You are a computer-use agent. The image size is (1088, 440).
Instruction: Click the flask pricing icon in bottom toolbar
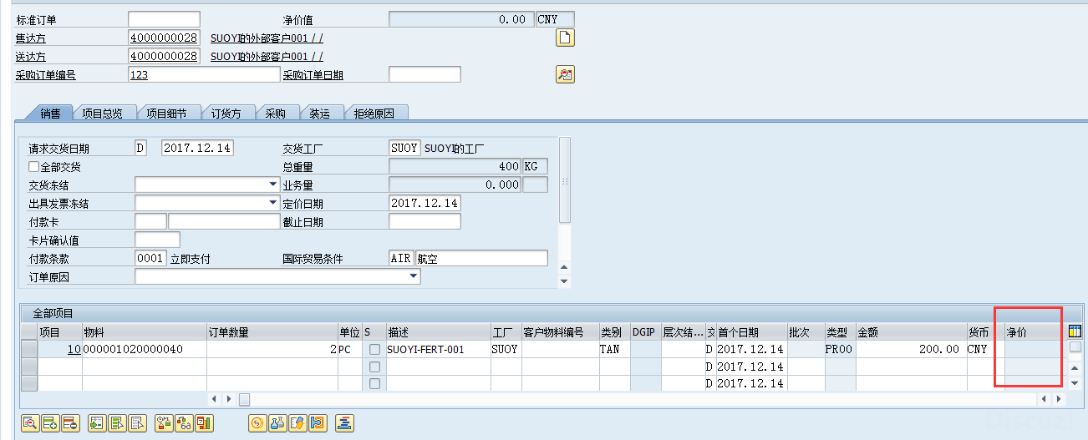tap(277, 422)
